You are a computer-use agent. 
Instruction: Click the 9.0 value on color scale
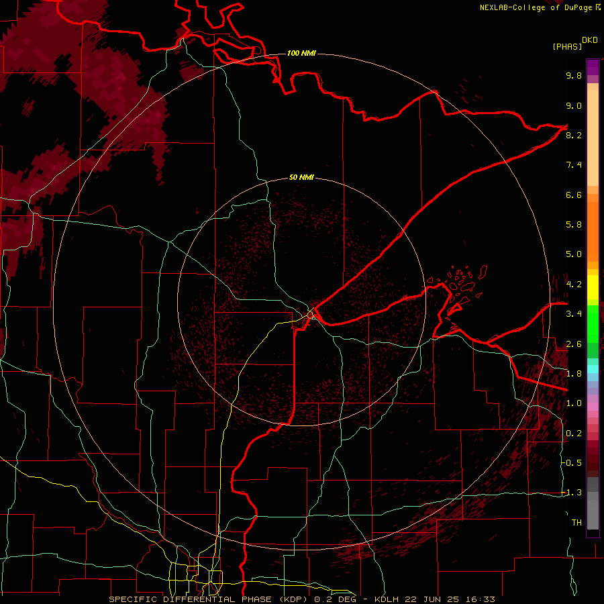(574, 105)
